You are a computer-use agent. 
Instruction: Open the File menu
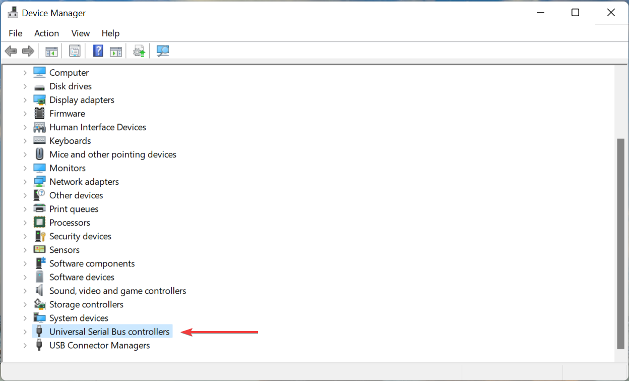click(16, 33)
